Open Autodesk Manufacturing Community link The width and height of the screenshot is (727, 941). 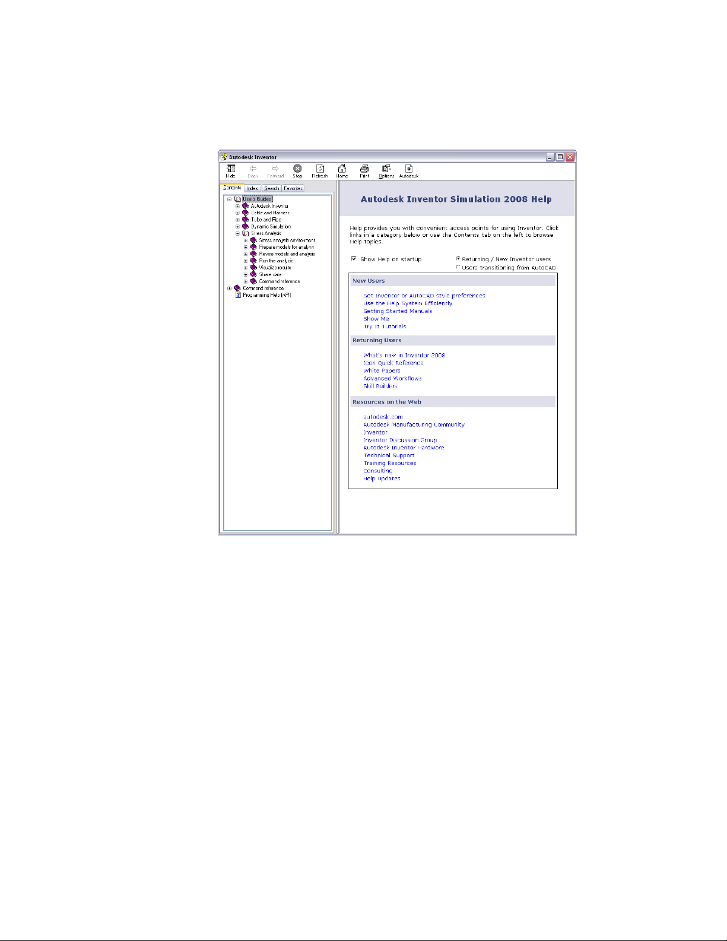pos(414,424)
